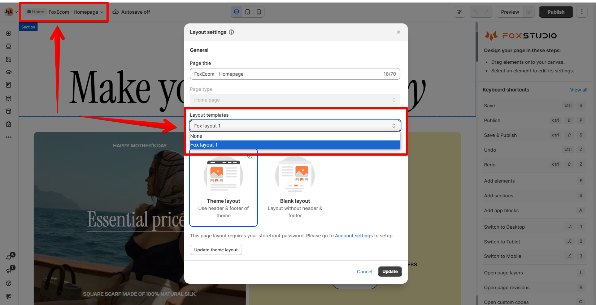
Task: Open the Layout templates dropdown
Action: click(x=295, y=126)
